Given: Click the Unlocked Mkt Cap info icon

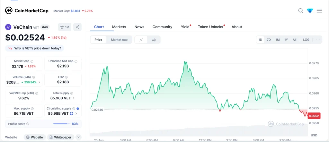Looking at the screenshot, I should [76, 61].
